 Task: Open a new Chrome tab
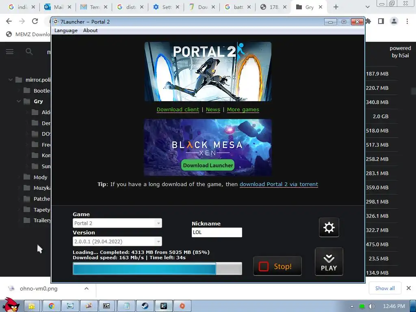click(x=336, y=7)
